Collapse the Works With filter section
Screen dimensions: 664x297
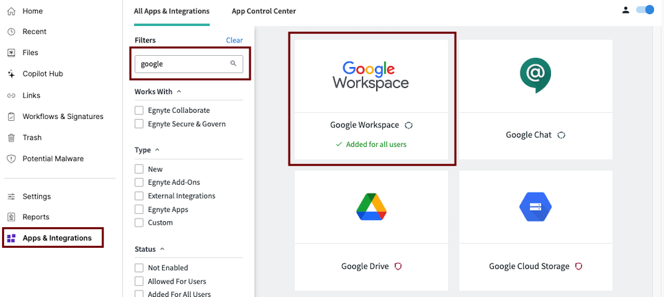click(x=179, y=92)
